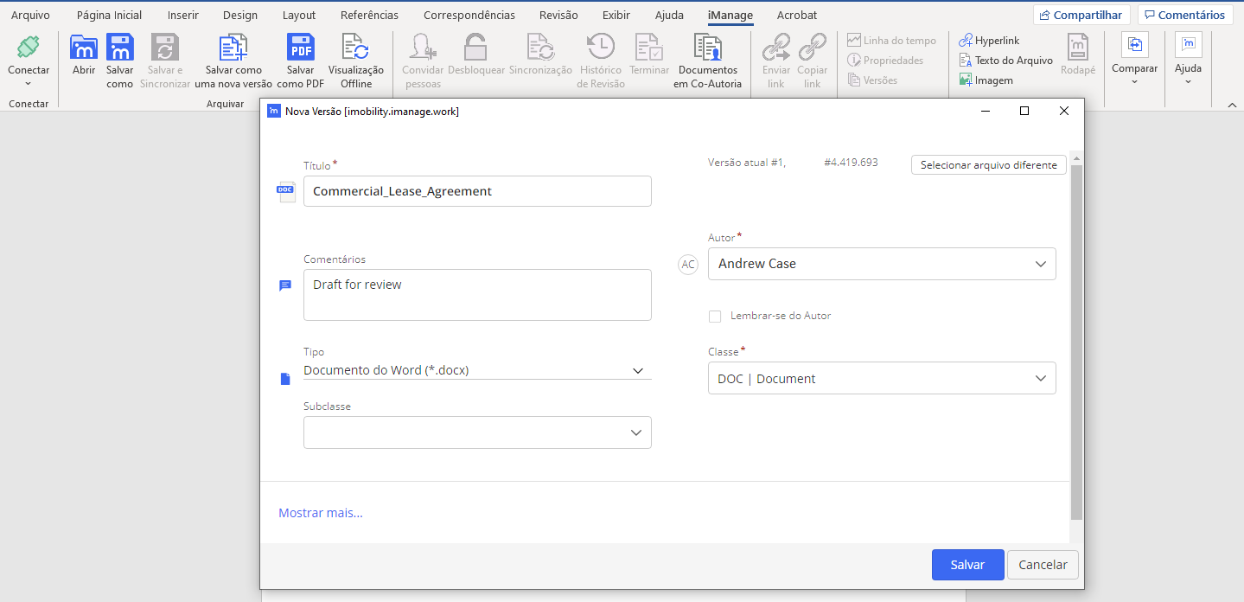Click the Salvar como icon
The width and height of the screenshot is (1244, 602).
pyautogui.click(x=120, y=49)
